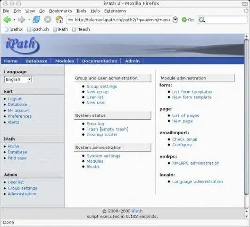Open the iPath bookmark in toolbar

[60, 29]
